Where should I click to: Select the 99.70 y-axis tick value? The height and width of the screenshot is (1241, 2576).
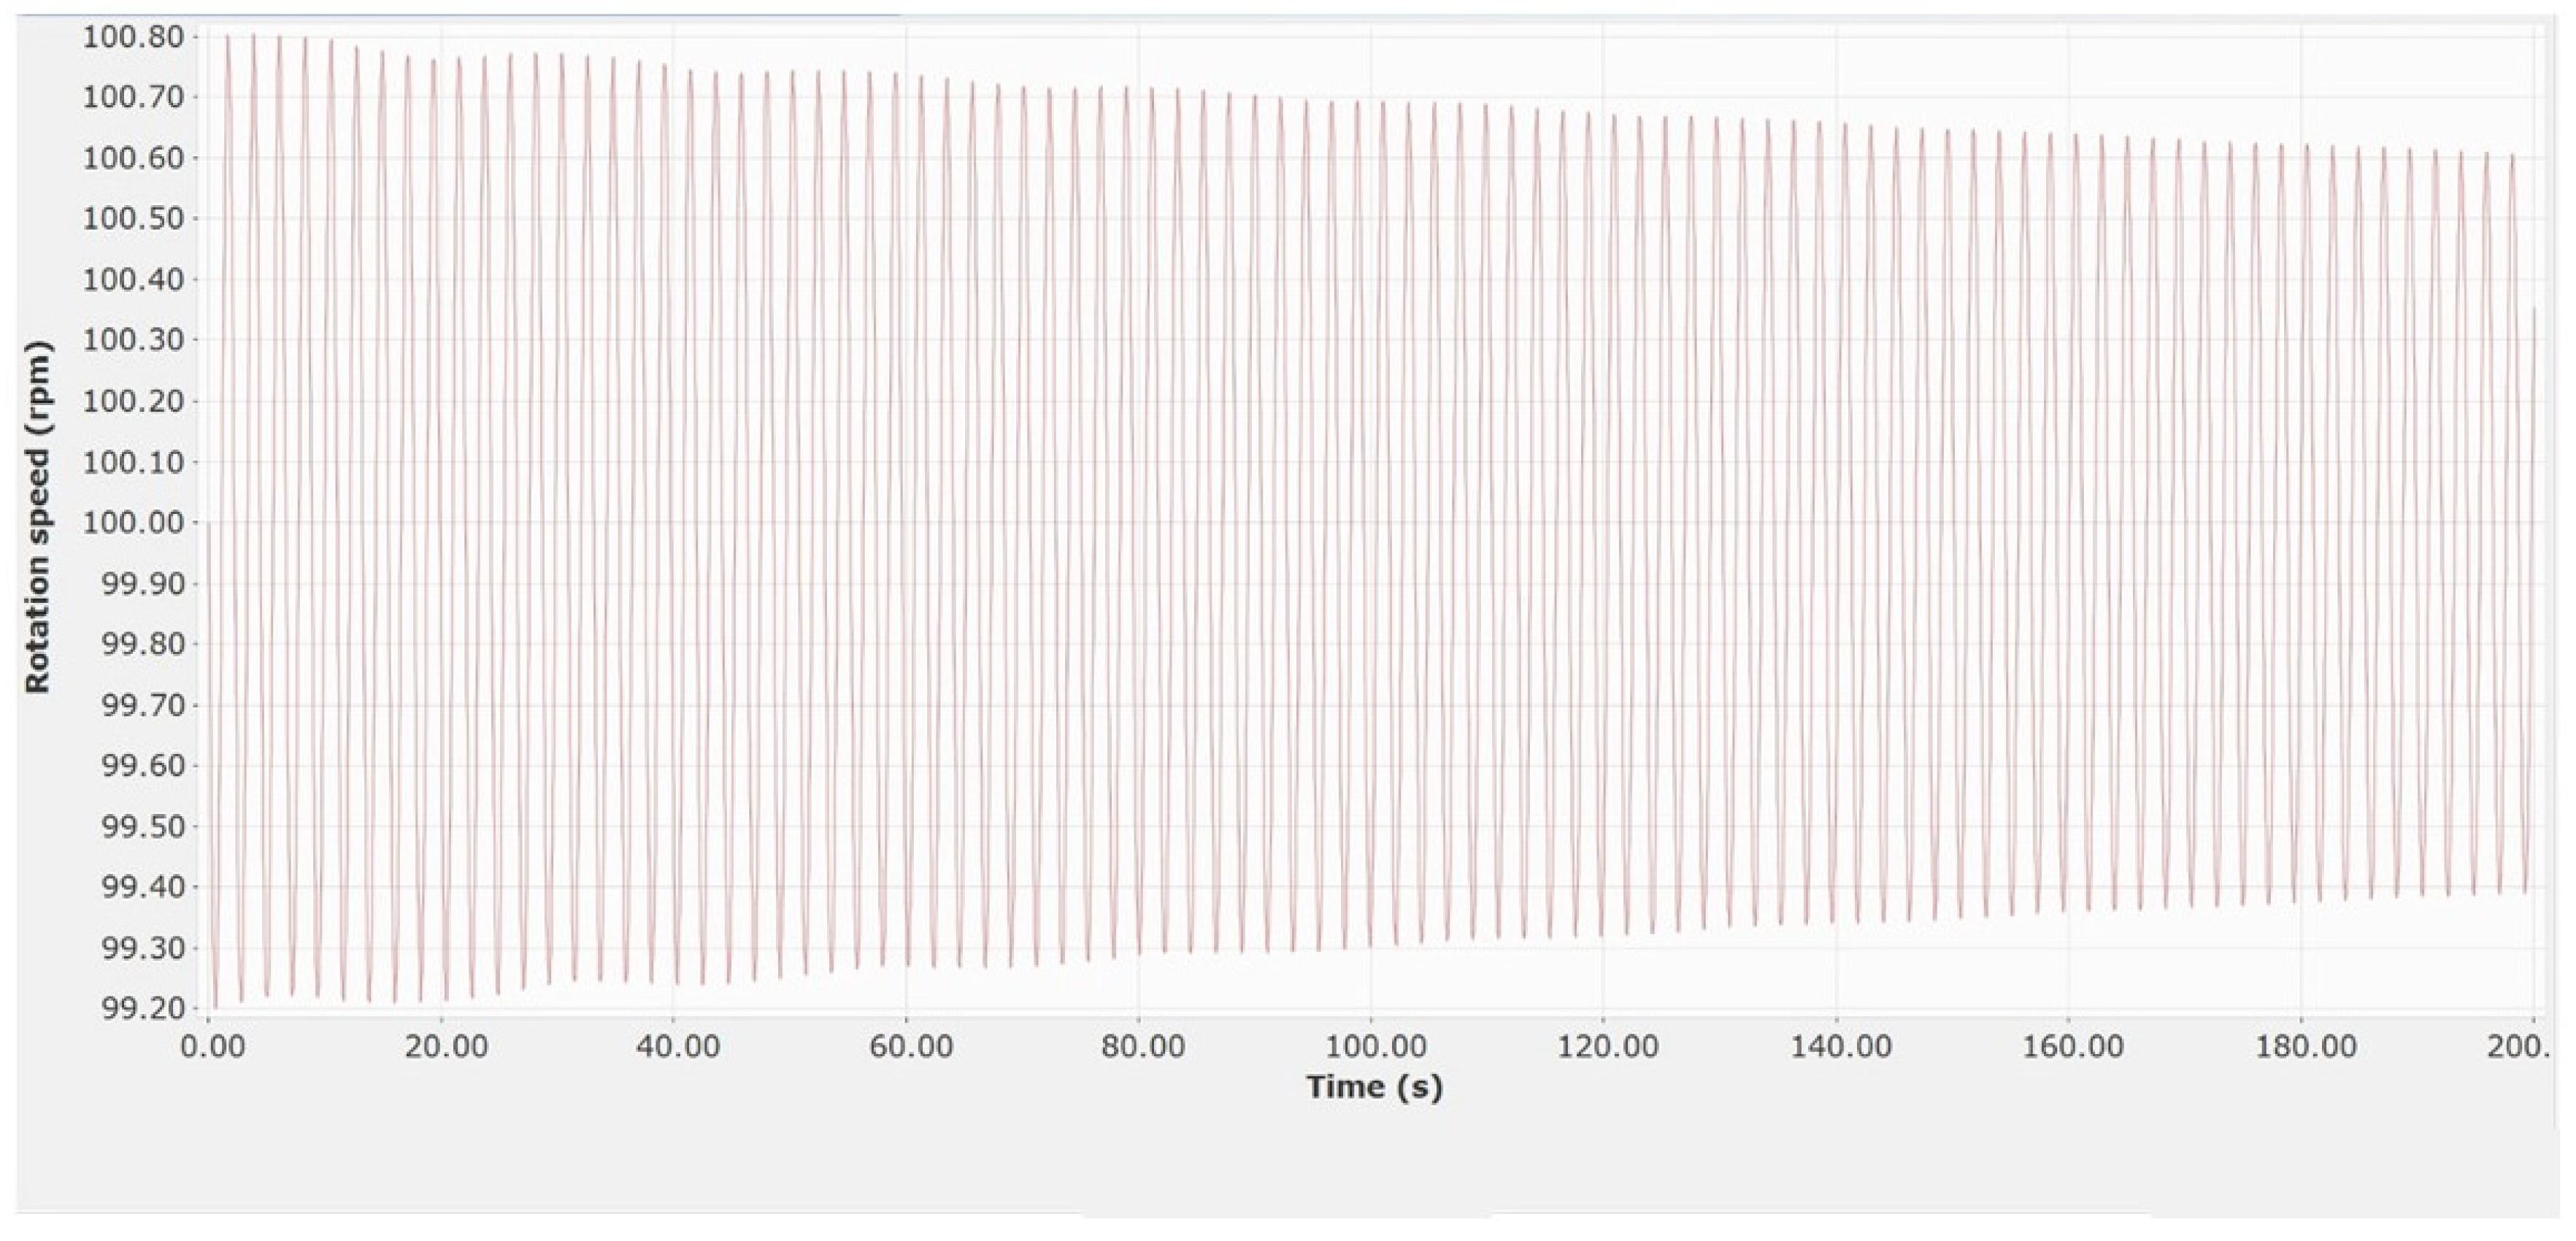click(x=143, y=705)
